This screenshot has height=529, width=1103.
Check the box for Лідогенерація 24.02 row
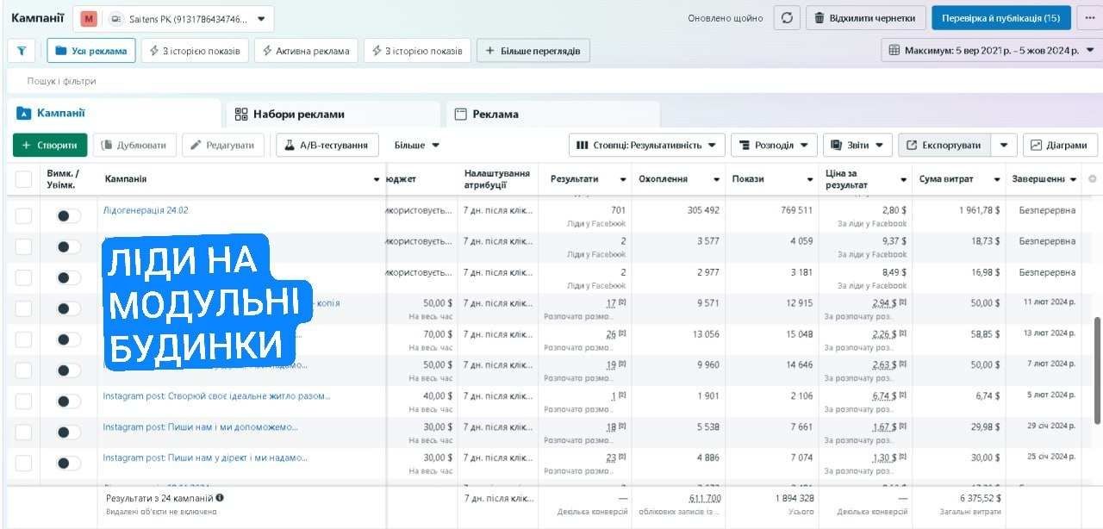[23, 215]
